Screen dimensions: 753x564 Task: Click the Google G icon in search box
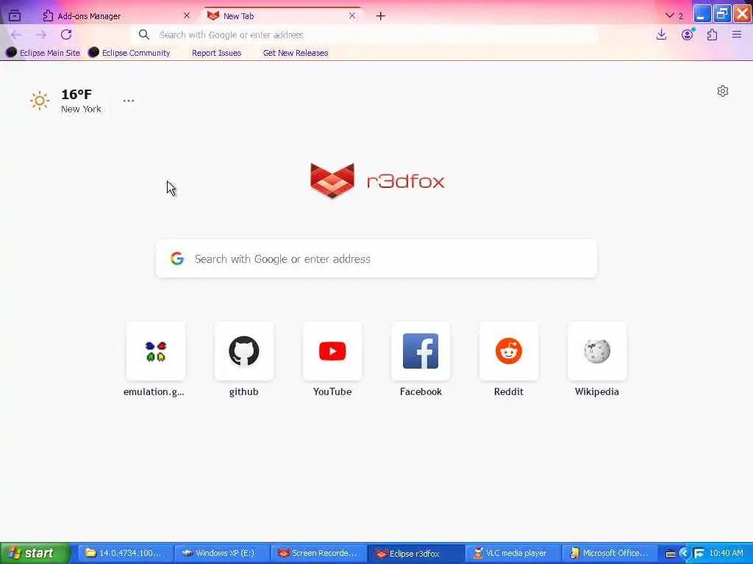pyautogui.click(x=177, y=259)
